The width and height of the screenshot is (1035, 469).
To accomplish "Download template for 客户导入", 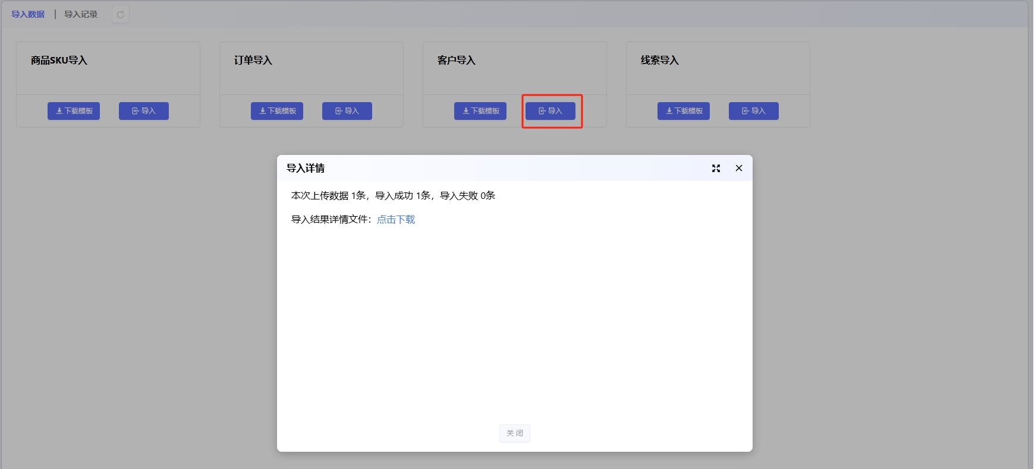I will pos(480,111).
